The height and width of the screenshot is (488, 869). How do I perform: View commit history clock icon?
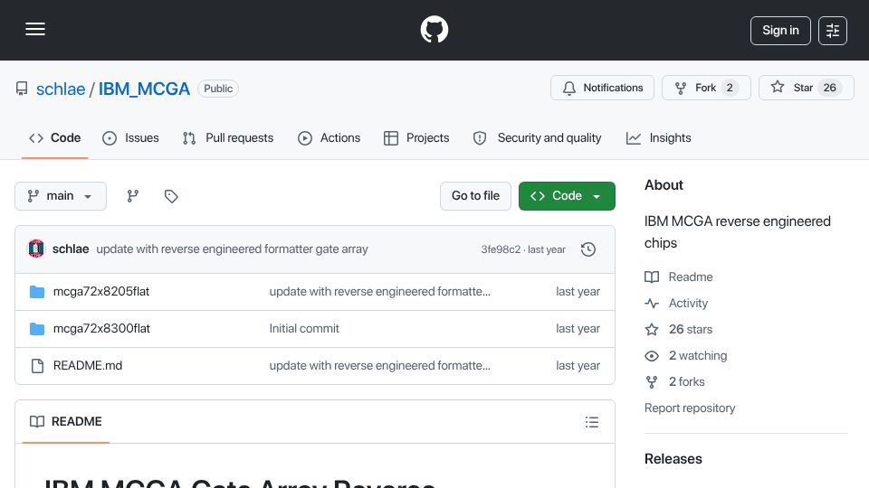pos(588,249)
